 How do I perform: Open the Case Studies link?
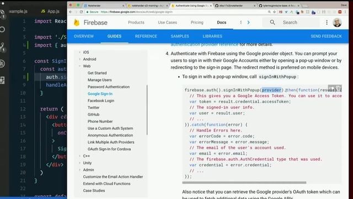94,190
